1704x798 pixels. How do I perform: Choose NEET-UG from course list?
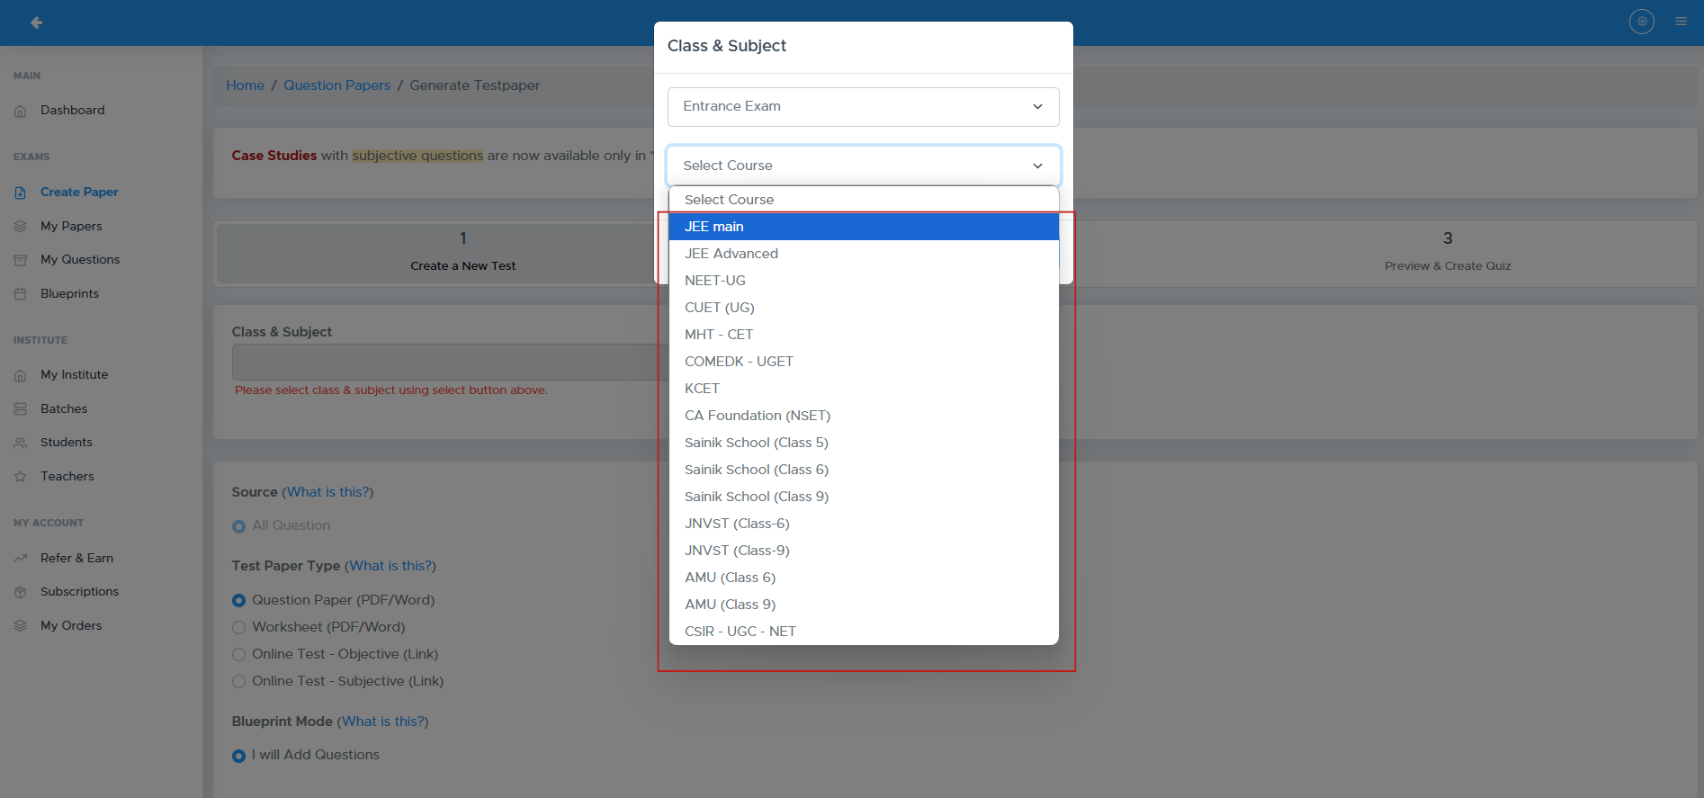coord(715,281)
